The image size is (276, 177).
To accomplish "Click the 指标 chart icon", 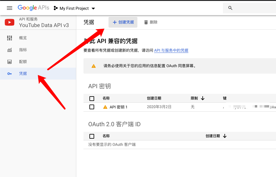I will pos(10,50).
